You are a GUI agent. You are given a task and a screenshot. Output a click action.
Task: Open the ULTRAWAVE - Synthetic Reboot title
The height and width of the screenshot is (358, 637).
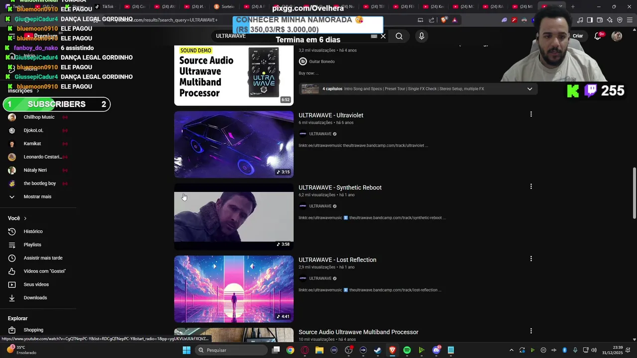click(340, 187)
